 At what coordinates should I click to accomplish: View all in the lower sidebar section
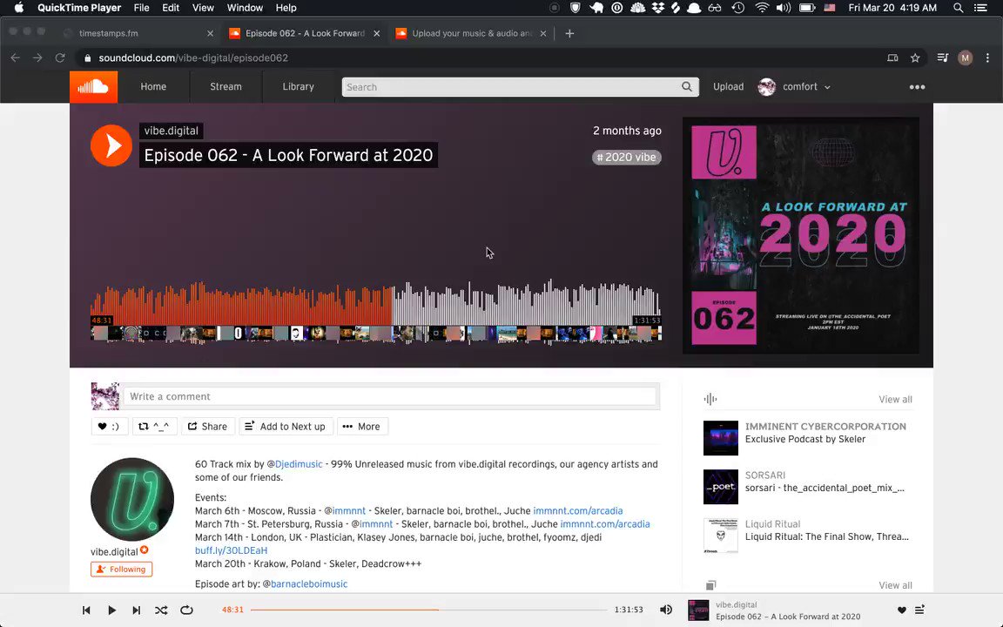(x=895, y=585)
